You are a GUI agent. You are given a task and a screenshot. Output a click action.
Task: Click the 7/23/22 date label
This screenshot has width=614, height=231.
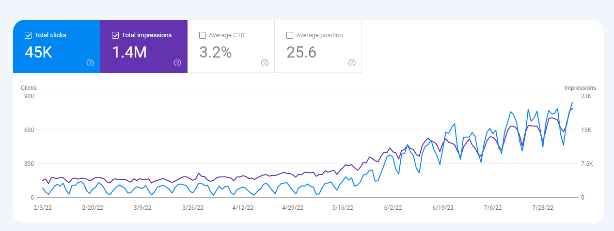[x=543, y=208]
